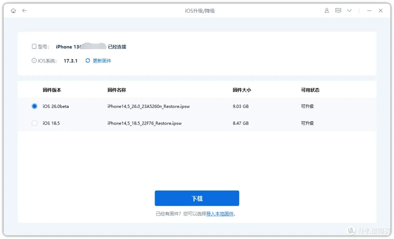The height and width of the screenshot is (239, 394).
Task: Click the 17.3.1 iOS version value
Action: tap(70, 61)
